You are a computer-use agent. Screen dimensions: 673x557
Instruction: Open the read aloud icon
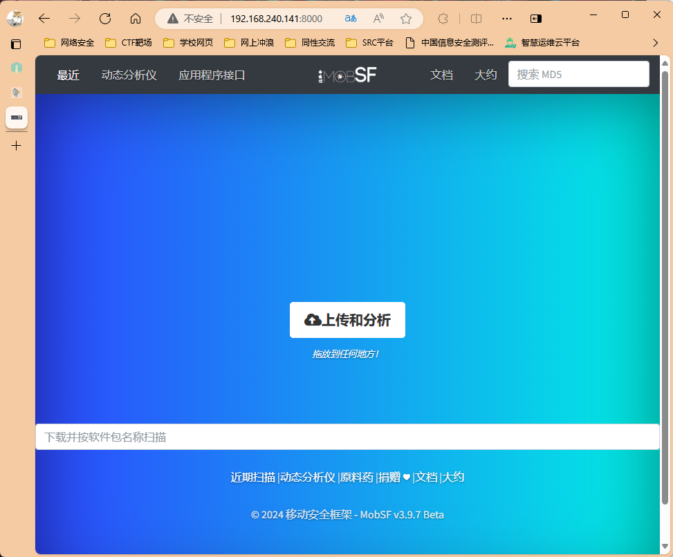[x=378, y=19]
